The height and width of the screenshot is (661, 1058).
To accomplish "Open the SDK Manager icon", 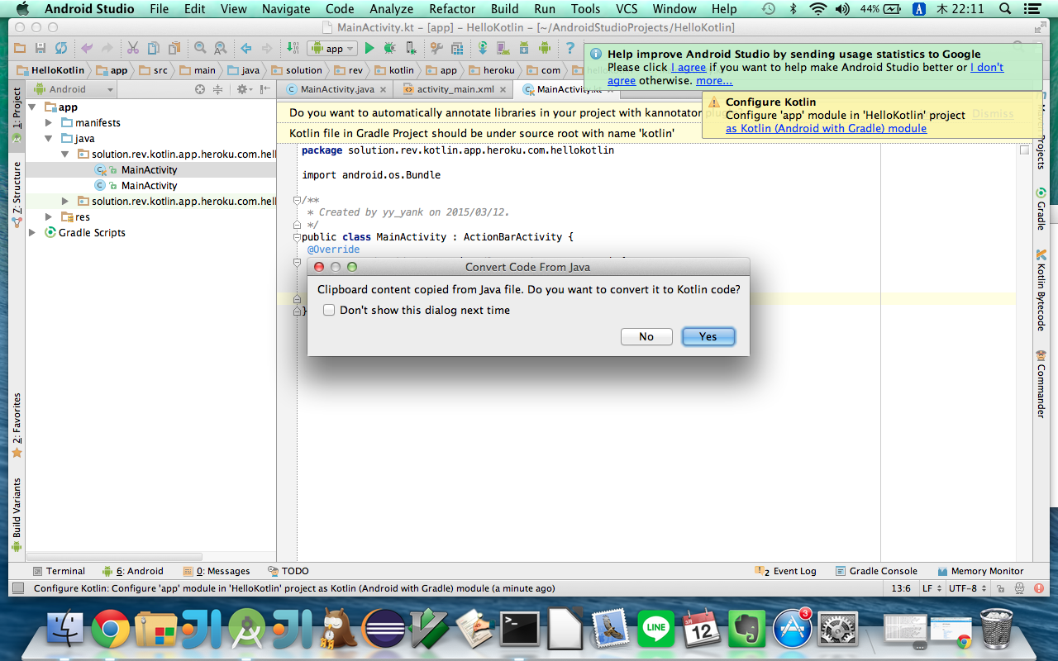I will coord(524,49).
